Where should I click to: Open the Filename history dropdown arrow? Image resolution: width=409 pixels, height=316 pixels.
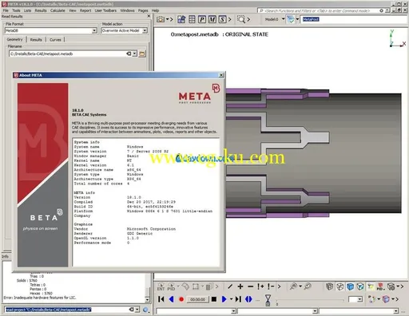(x=135, y=53)
